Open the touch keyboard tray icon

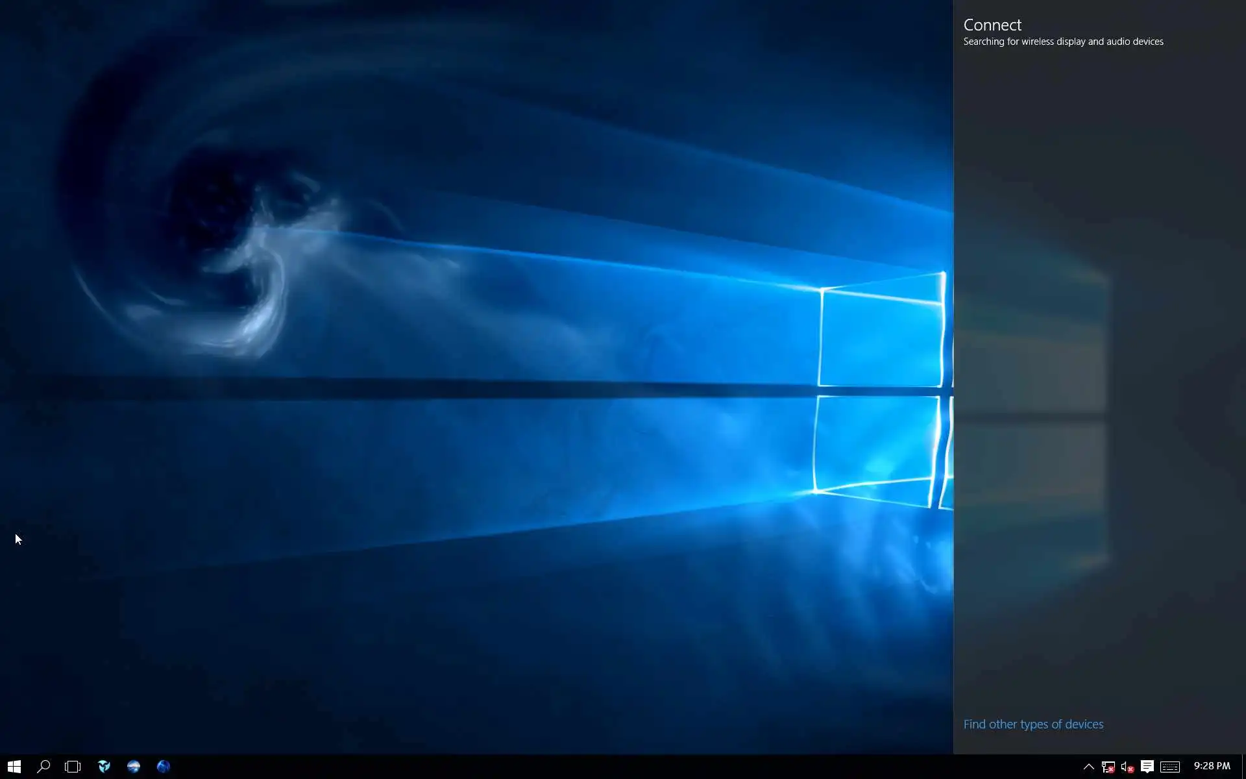[1169, 767]
